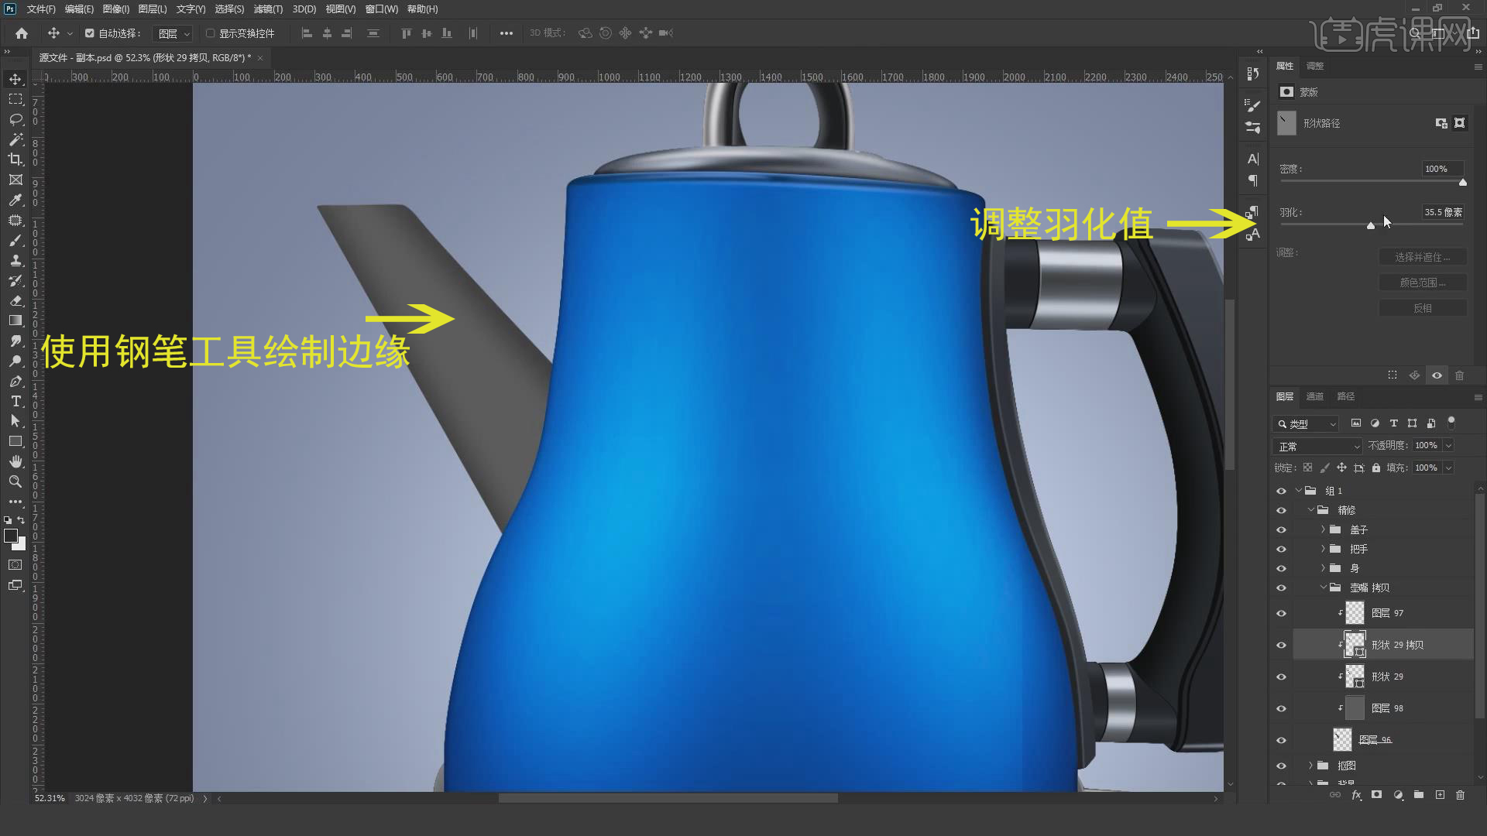Click the 反相 button
Image resolution: width=1487 pixels, height=836 pixels.
click(x=1422, y=308)
